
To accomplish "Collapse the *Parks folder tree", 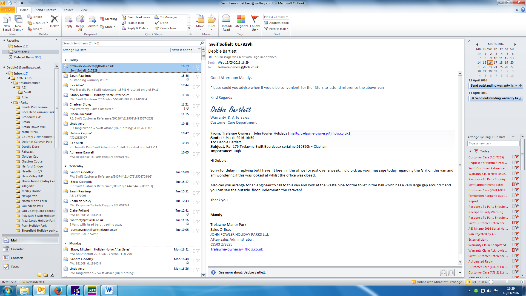I will pyautogui.click(x=12, y=103).
